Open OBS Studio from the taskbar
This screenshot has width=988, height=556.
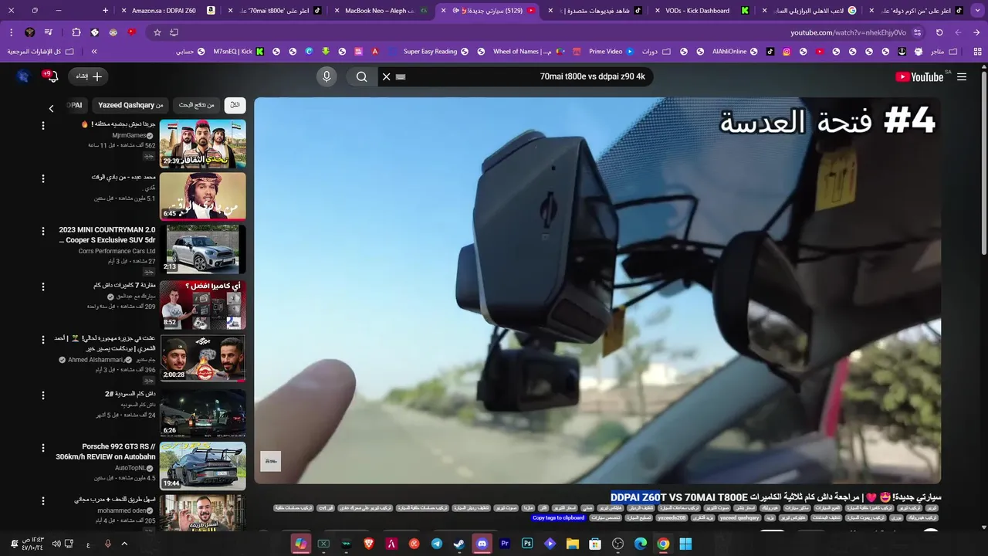tap(617, 544)
